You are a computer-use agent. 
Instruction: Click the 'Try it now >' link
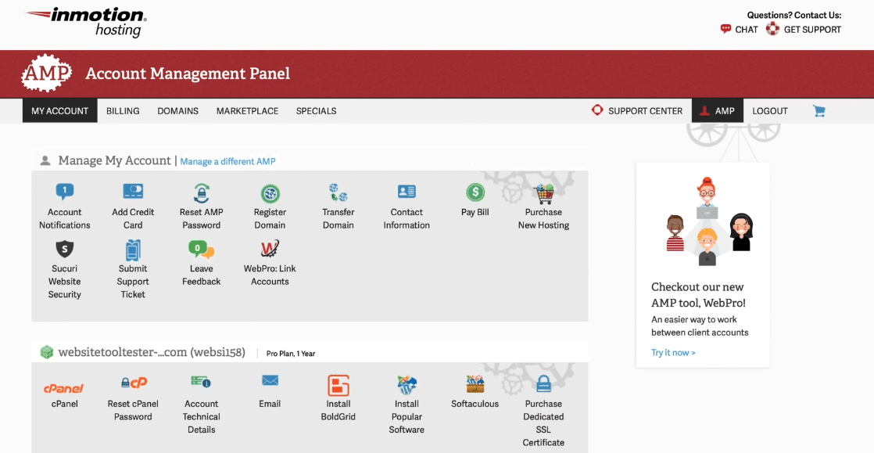673,353
